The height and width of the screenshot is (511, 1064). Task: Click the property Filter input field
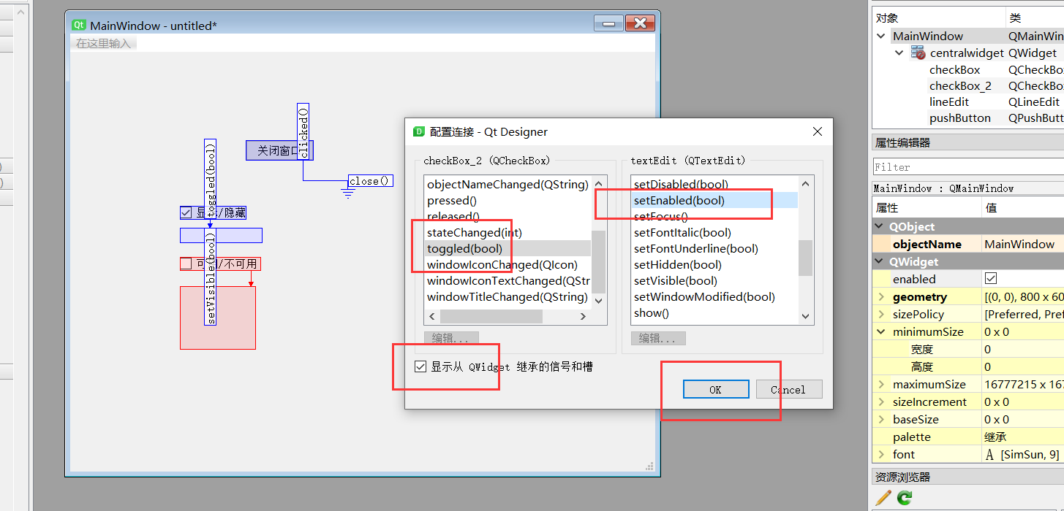pyautogui.click(x=968, y=167)
